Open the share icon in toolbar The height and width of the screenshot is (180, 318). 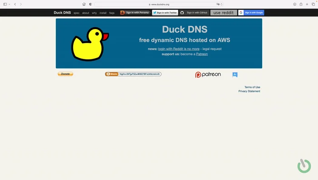301,4
